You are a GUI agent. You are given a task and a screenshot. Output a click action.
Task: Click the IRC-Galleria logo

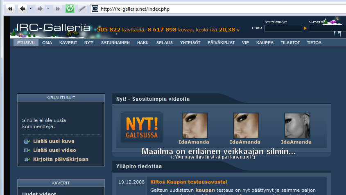point(53,28)
